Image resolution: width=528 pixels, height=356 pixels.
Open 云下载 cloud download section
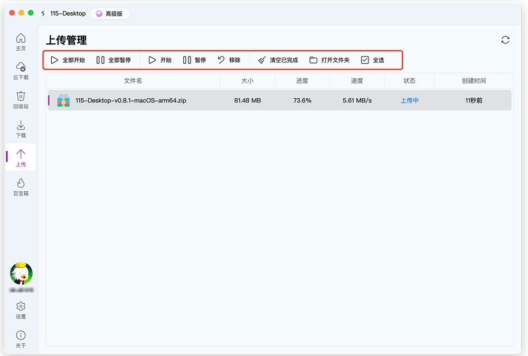tap(21, 71)
